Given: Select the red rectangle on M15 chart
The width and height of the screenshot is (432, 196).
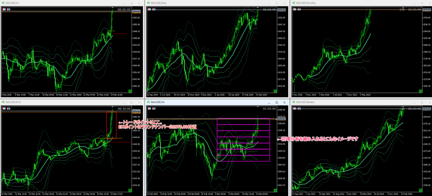Looking at the screenshot, I should [112, 125].
